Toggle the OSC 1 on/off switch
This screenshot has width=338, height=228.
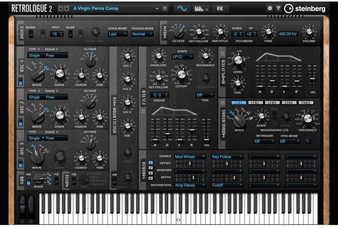click(x=21, y=81)
